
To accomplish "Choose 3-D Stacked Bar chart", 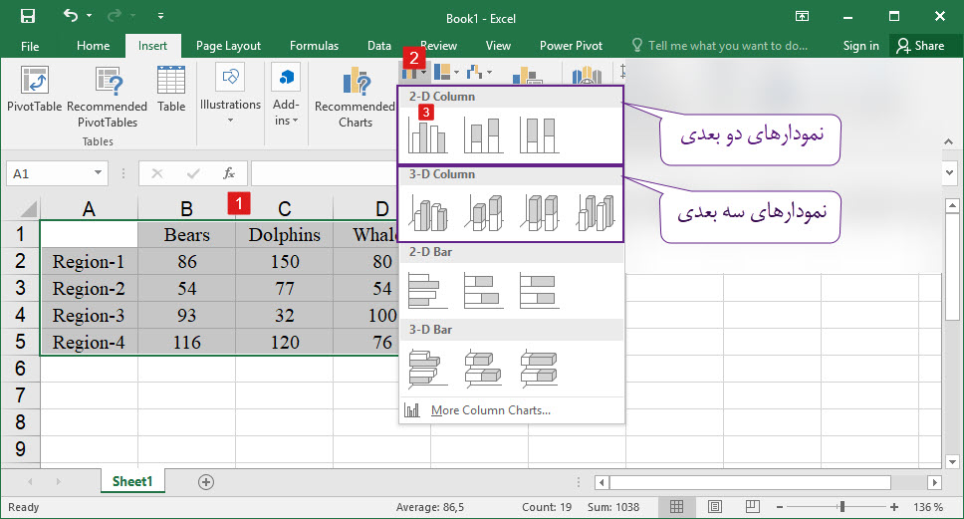I will 483,368.
